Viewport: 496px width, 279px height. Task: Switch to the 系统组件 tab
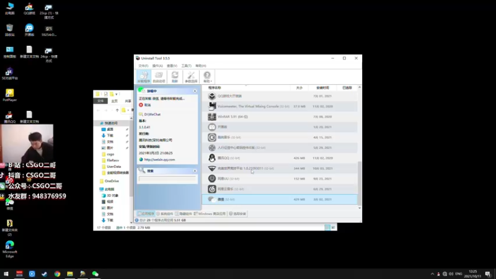click(165, 214)
